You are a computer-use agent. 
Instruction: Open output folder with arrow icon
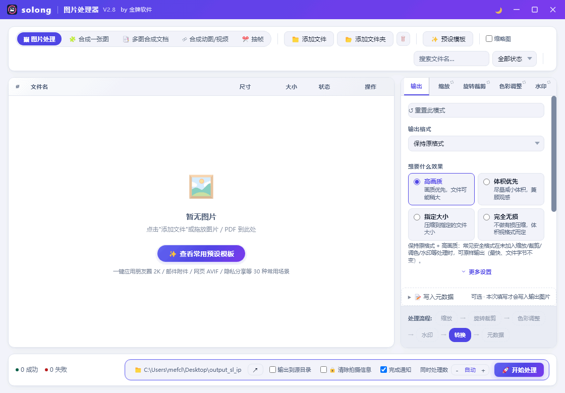tap(255, 370)
